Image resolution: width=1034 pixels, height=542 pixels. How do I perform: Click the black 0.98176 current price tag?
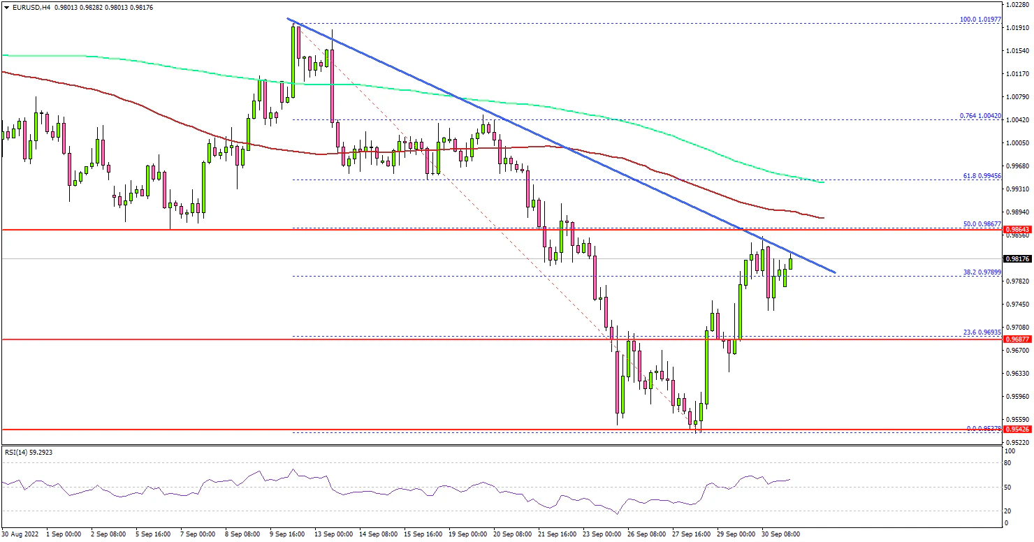tap(1015, 258)
